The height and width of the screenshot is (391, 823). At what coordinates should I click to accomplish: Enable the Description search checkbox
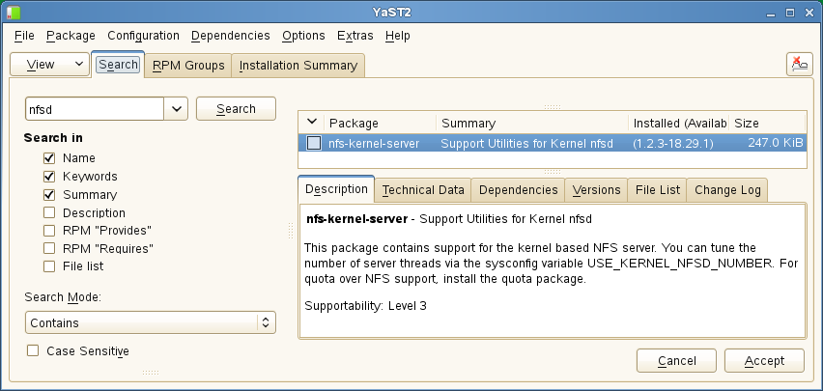48,213
